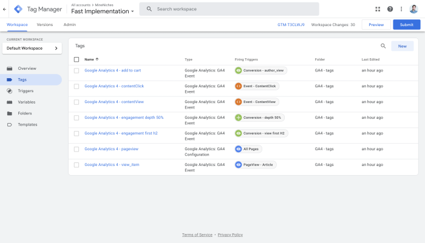
Task: Open Variables in the sidebar
Action: (x=27, y=102)
